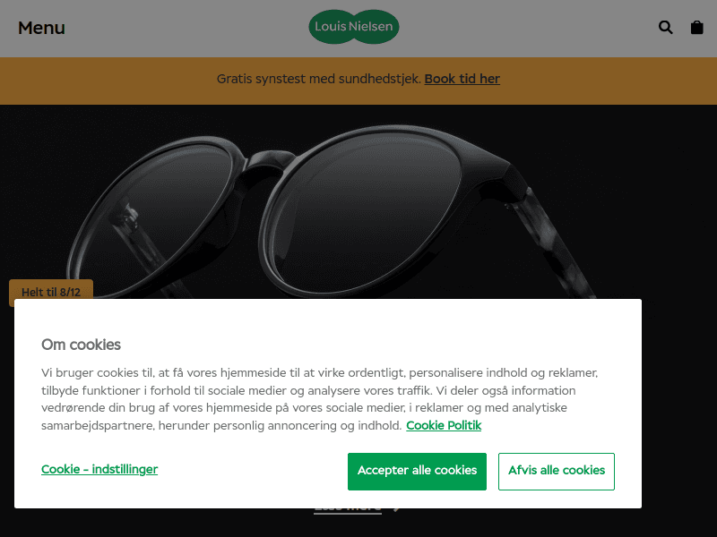Open the shopping bag icon

[697, 28]
